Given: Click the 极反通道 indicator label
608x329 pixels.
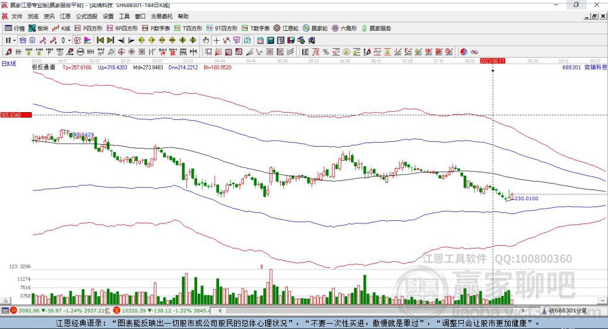Looking at the screenshot, I should tap(43, 67).
